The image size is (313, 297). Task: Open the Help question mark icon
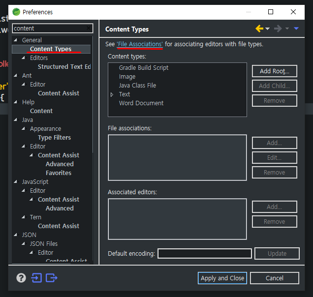pos(21,278)
